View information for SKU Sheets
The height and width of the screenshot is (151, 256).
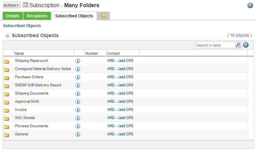78,118
